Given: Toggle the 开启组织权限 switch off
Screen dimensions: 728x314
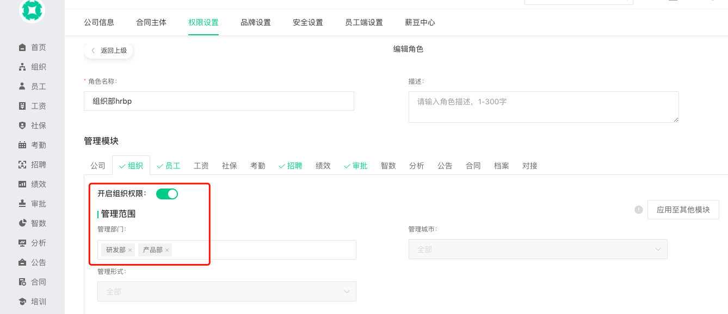Looking at the screenshot, I should [x=167, y=194].
